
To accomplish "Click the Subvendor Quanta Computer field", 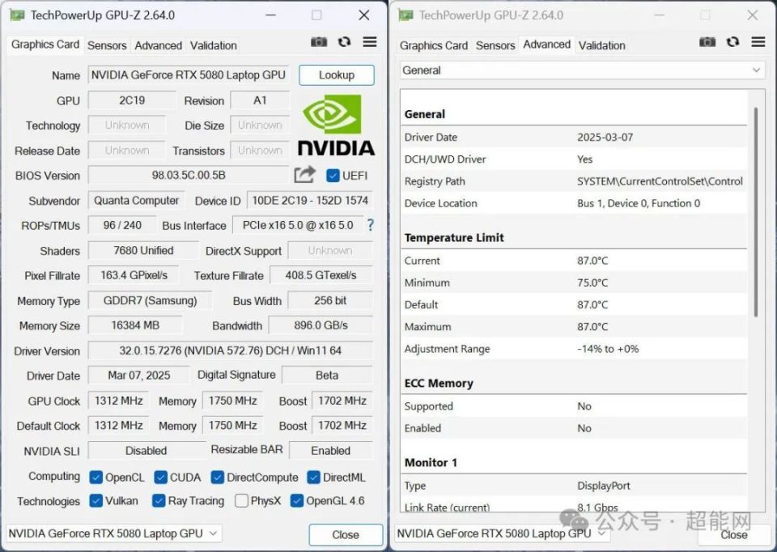I will [x=136, y=200].
